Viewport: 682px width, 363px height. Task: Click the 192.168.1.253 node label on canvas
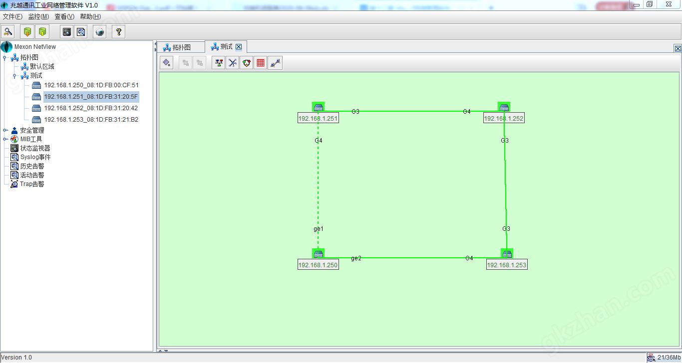coord(507,265)
